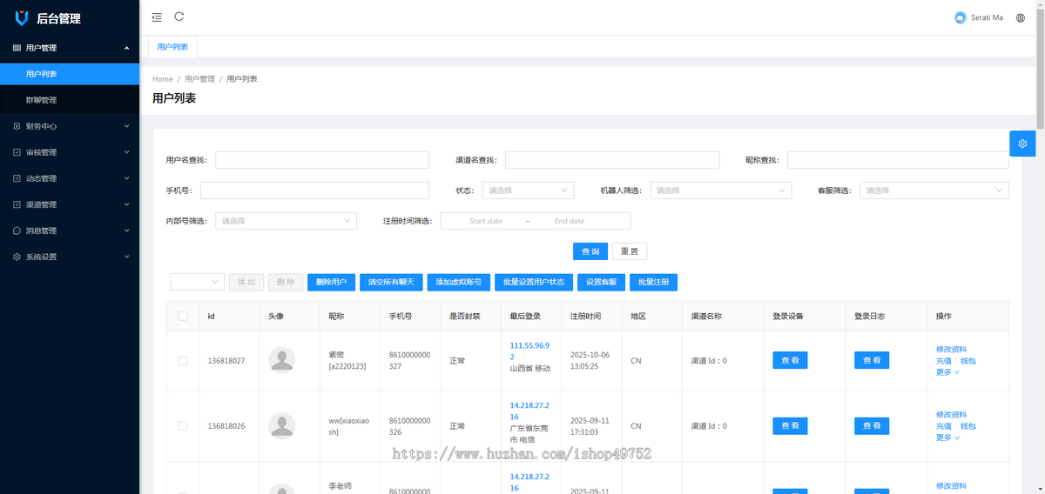Check the row for id 136818027

(x=183, y=360)
